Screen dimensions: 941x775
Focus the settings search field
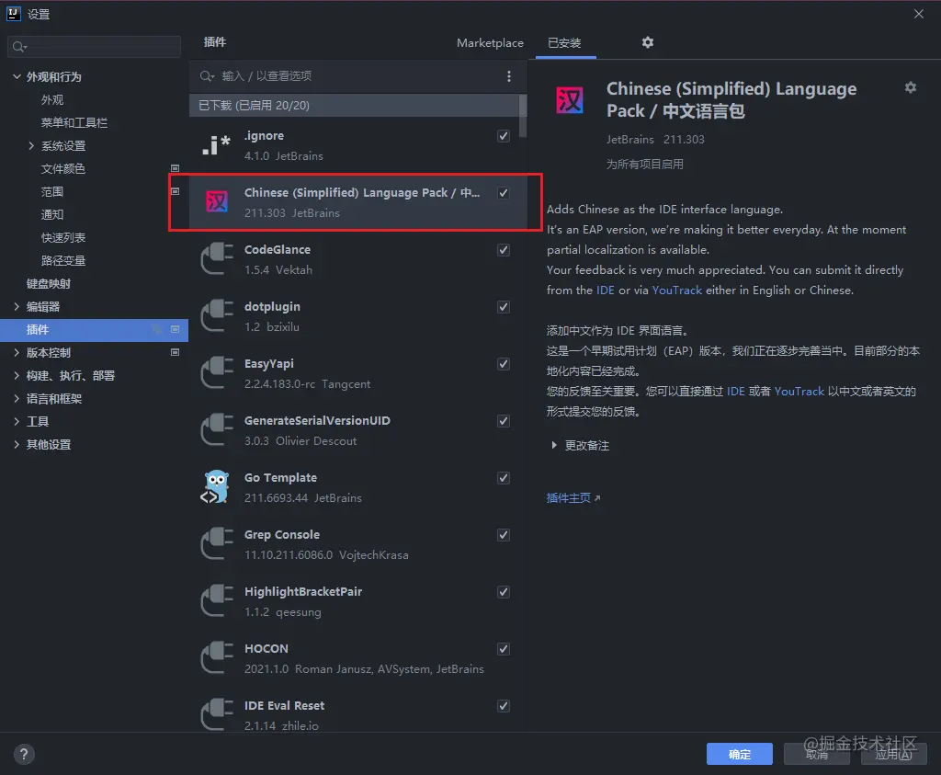[95, 47]
